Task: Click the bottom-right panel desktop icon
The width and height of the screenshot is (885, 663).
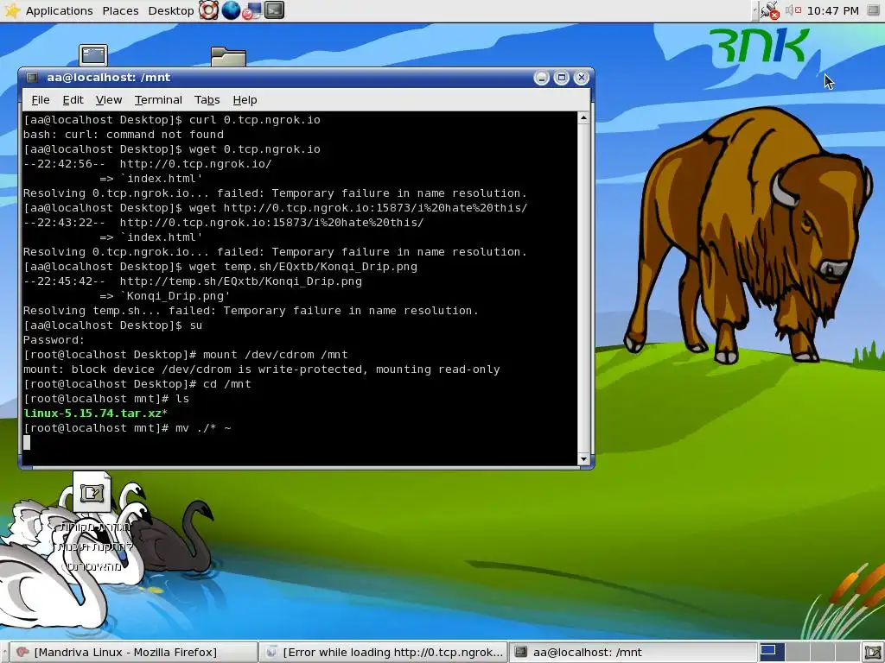Action: (x=873, y=653)
